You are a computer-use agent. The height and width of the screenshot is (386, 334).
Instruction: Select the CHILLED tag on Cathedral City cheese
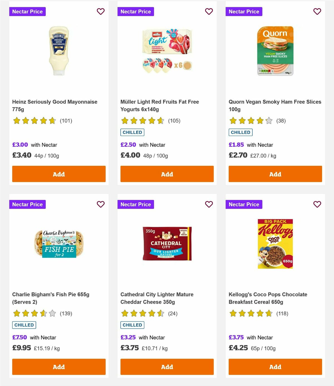pos(132,325)
